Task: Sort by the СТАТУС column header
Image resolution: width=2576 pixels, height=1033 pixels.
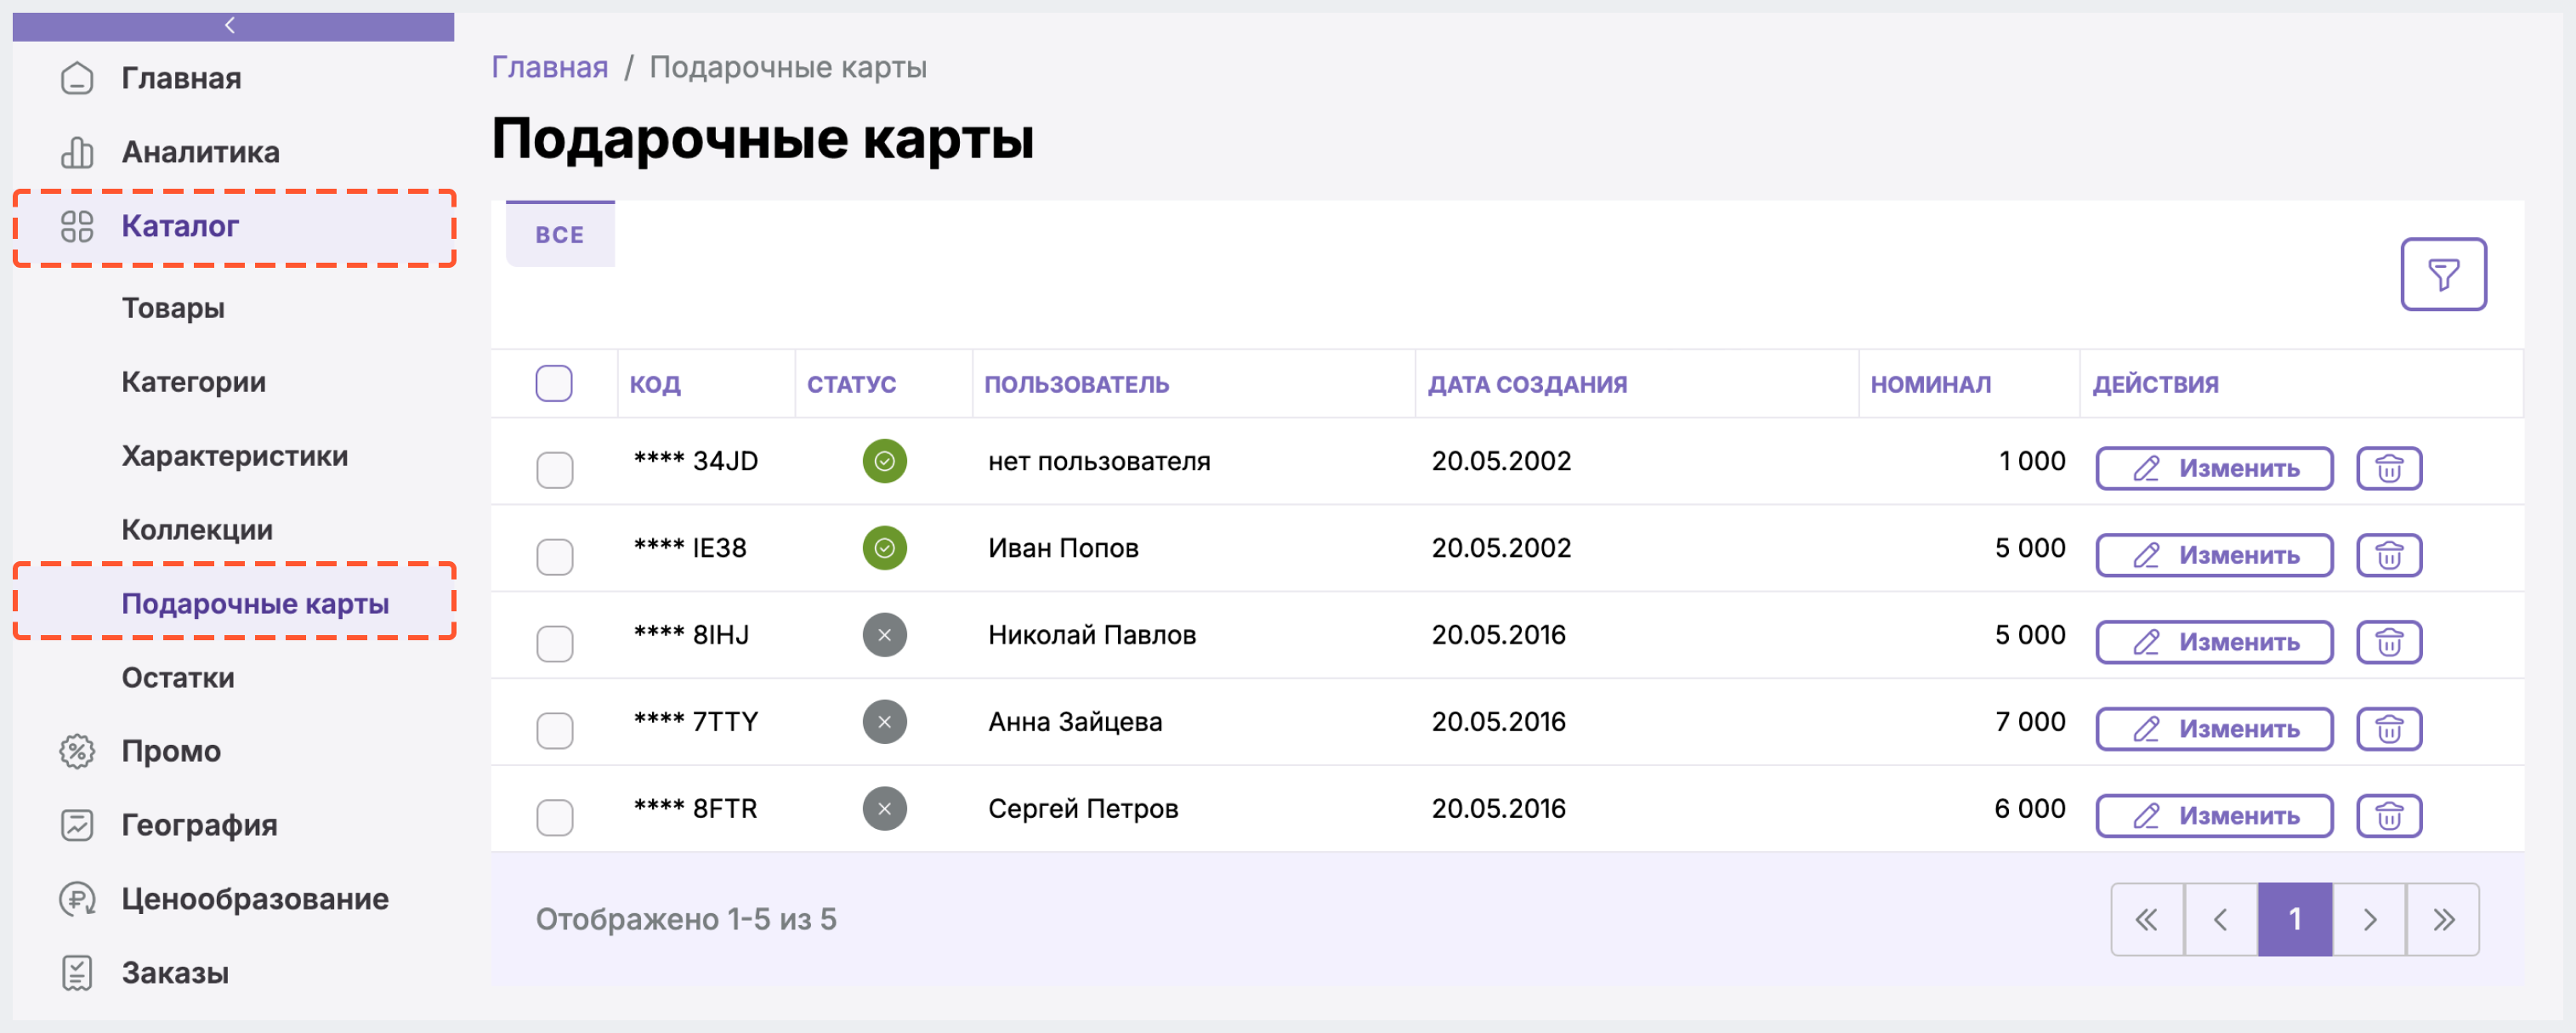Action: coord(851,384)
